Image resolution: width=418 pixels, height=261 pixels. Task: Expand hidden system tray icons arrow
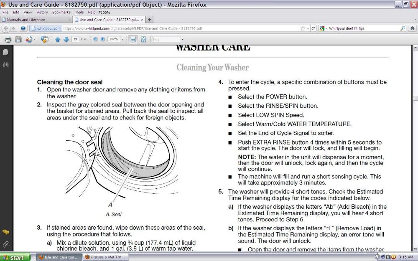click(x=377, y=257)
